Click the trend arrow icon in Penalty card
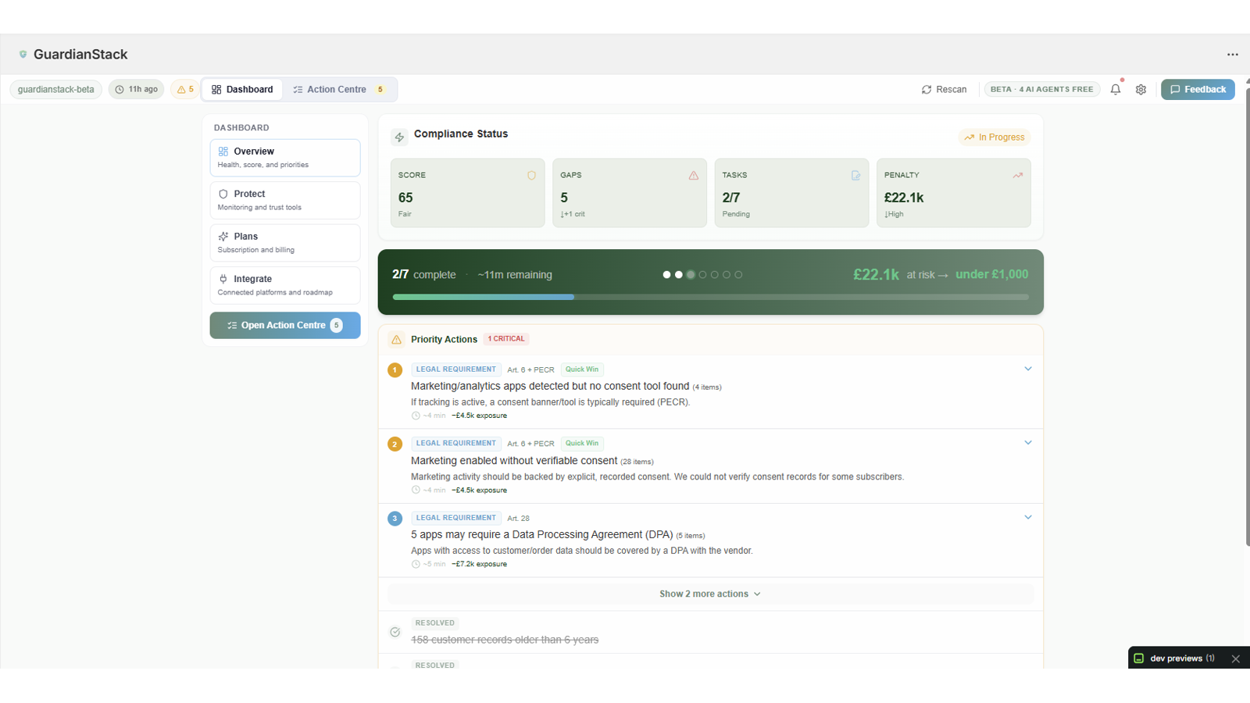The image size is (1250, 703). click(1017, 176)
